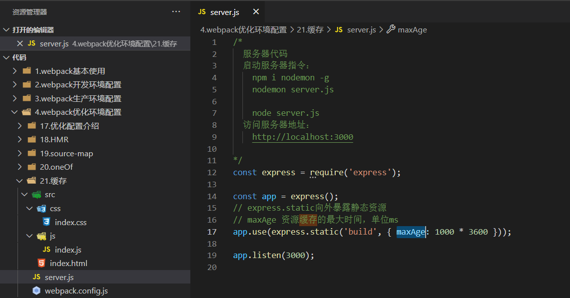Click the 2.webpack开发环境配置 folder icon
The image size is (570, 298).
(x=27, y=84)
